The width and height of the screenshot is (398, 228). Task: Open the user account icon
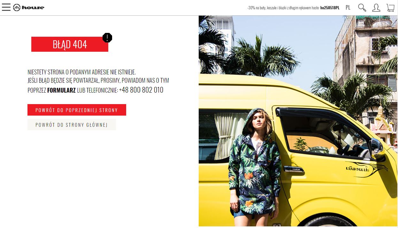point(376,8)
